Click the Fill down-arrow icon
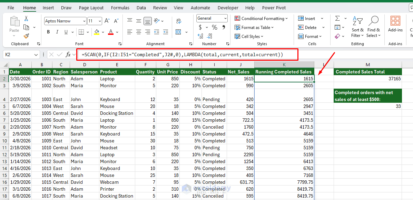The width and height of the screenshot is (413, 200). pyautogui.click(x=337, y=27)
